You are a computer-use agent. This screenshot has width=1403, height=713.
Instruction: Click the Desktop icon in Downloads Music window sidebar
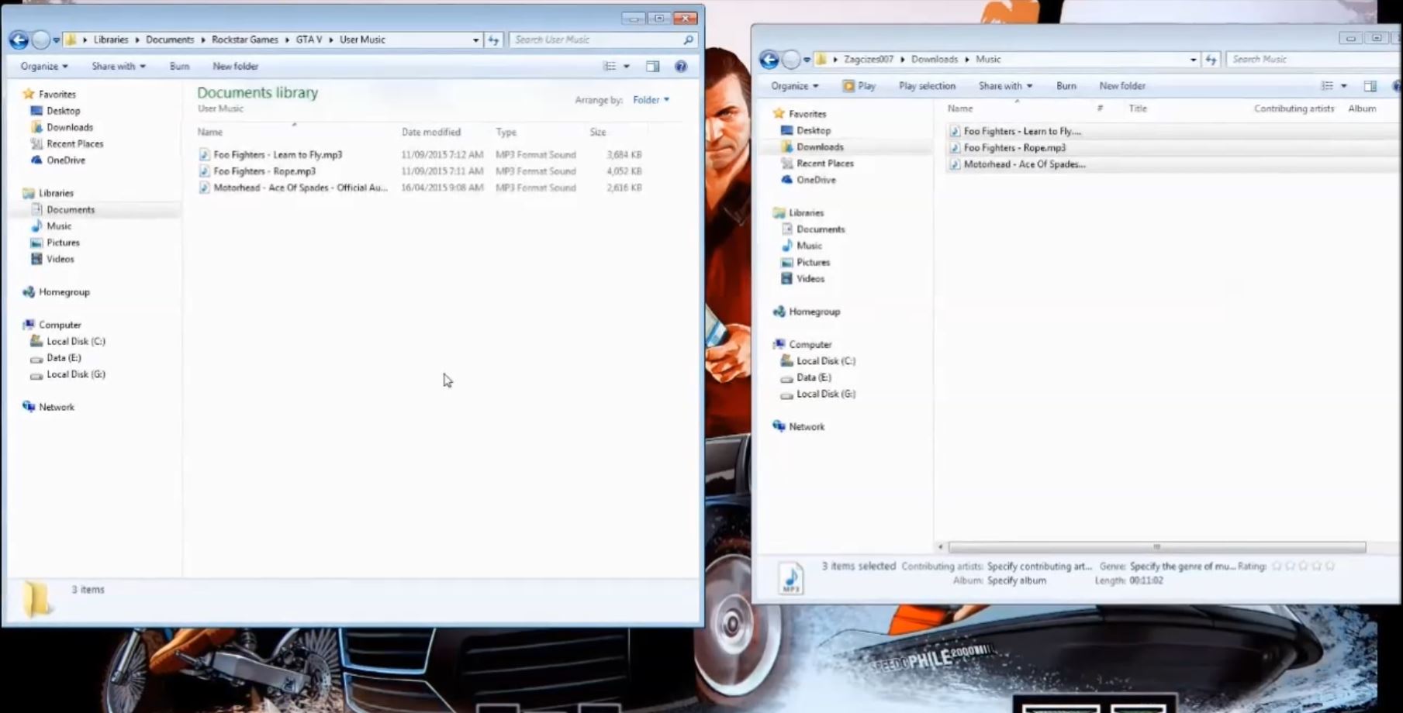pyautogui.click(x=786, y=131)
